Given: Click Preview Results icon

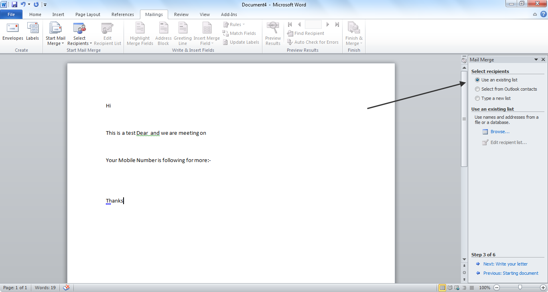Looking at the screenshot, I should (x=273, y=34).
